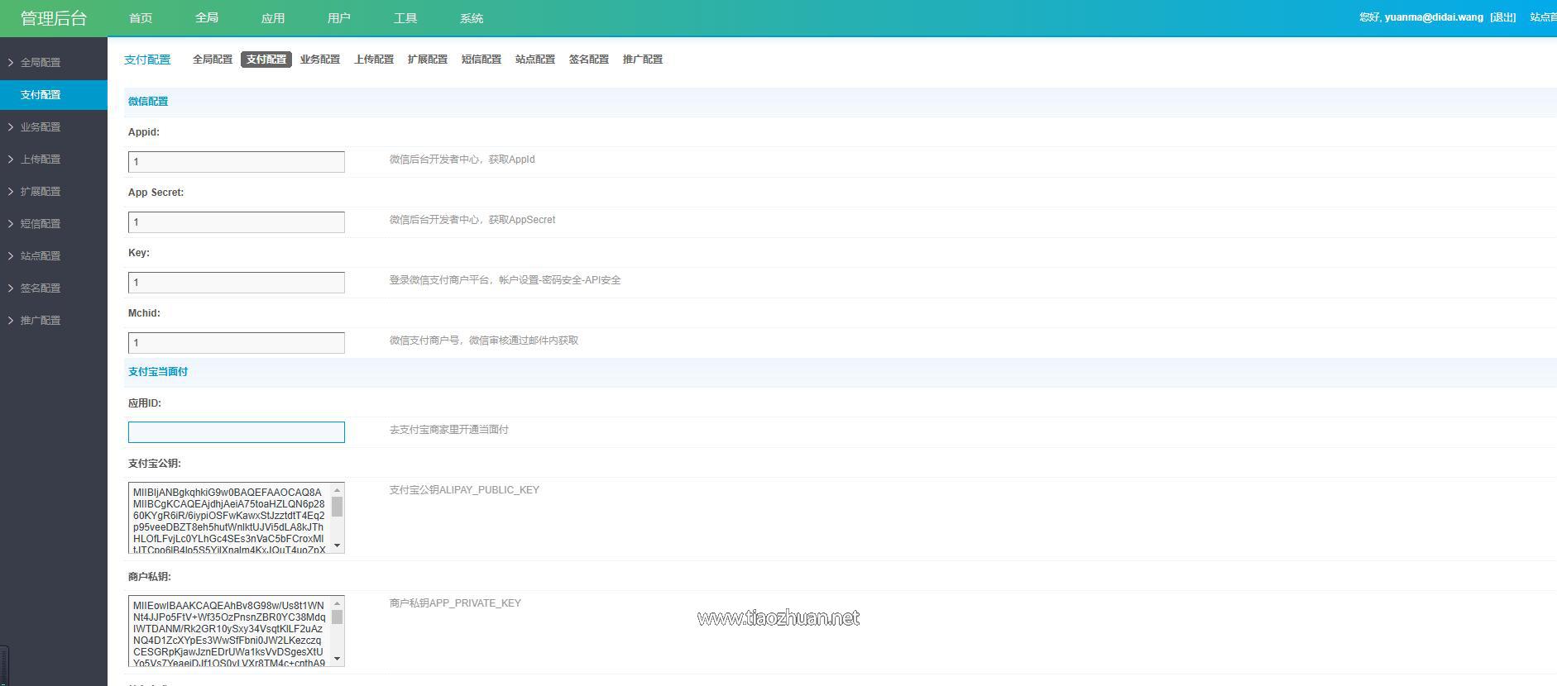Click the Mchid input field
This screenshot has height=686, width=1557.
(x=237, y=343)
